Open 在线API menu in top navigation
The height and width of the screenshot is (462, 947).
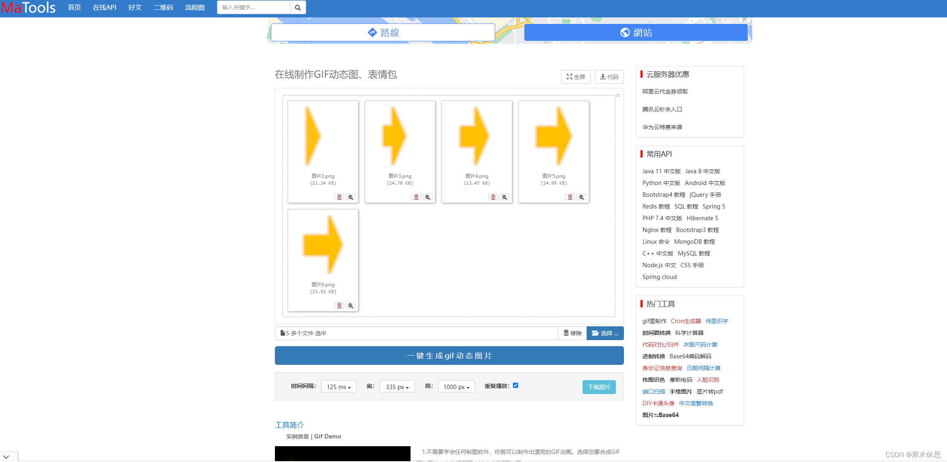click(104, 8)
